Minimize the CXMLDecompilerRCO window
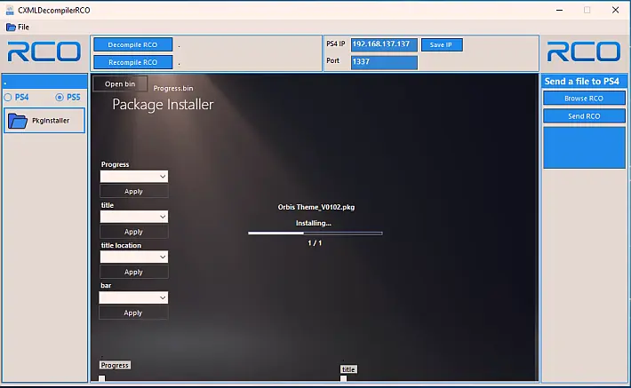This screenshot has width=631, height=388. [559, 10]
